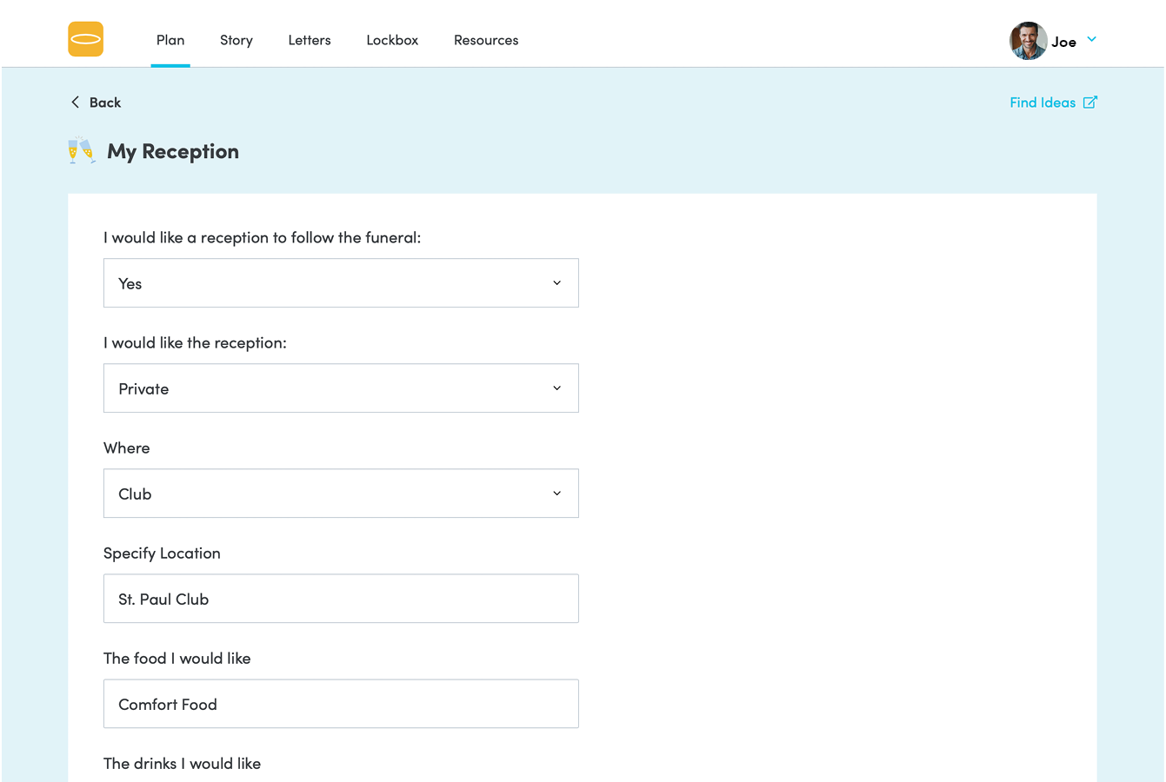
Task: Click the chevron arrow in the Club dropdown
Action: (557, 494)
